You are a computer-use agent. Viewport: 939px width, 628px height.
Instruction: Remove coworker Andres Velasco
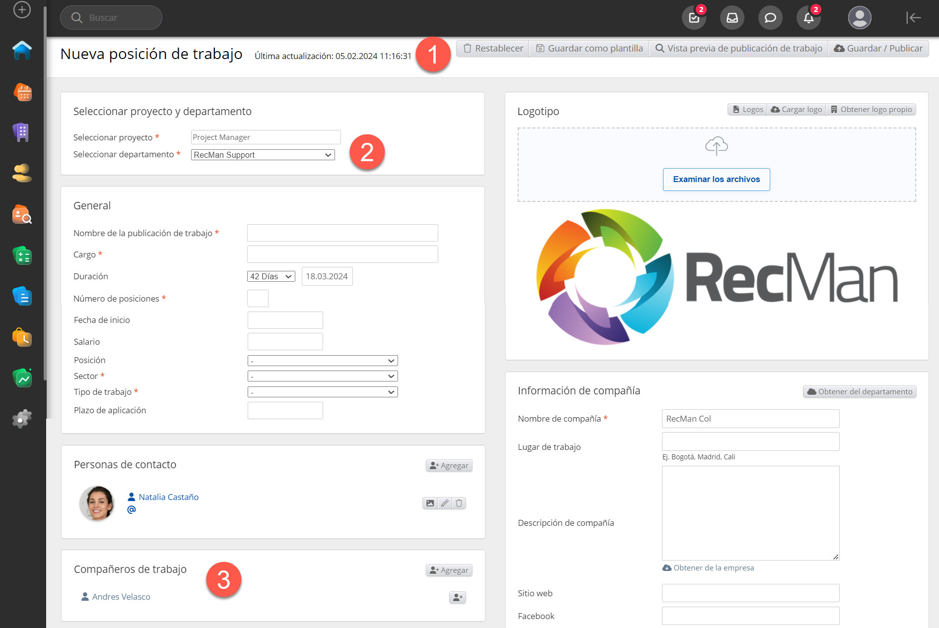point(458,598)
